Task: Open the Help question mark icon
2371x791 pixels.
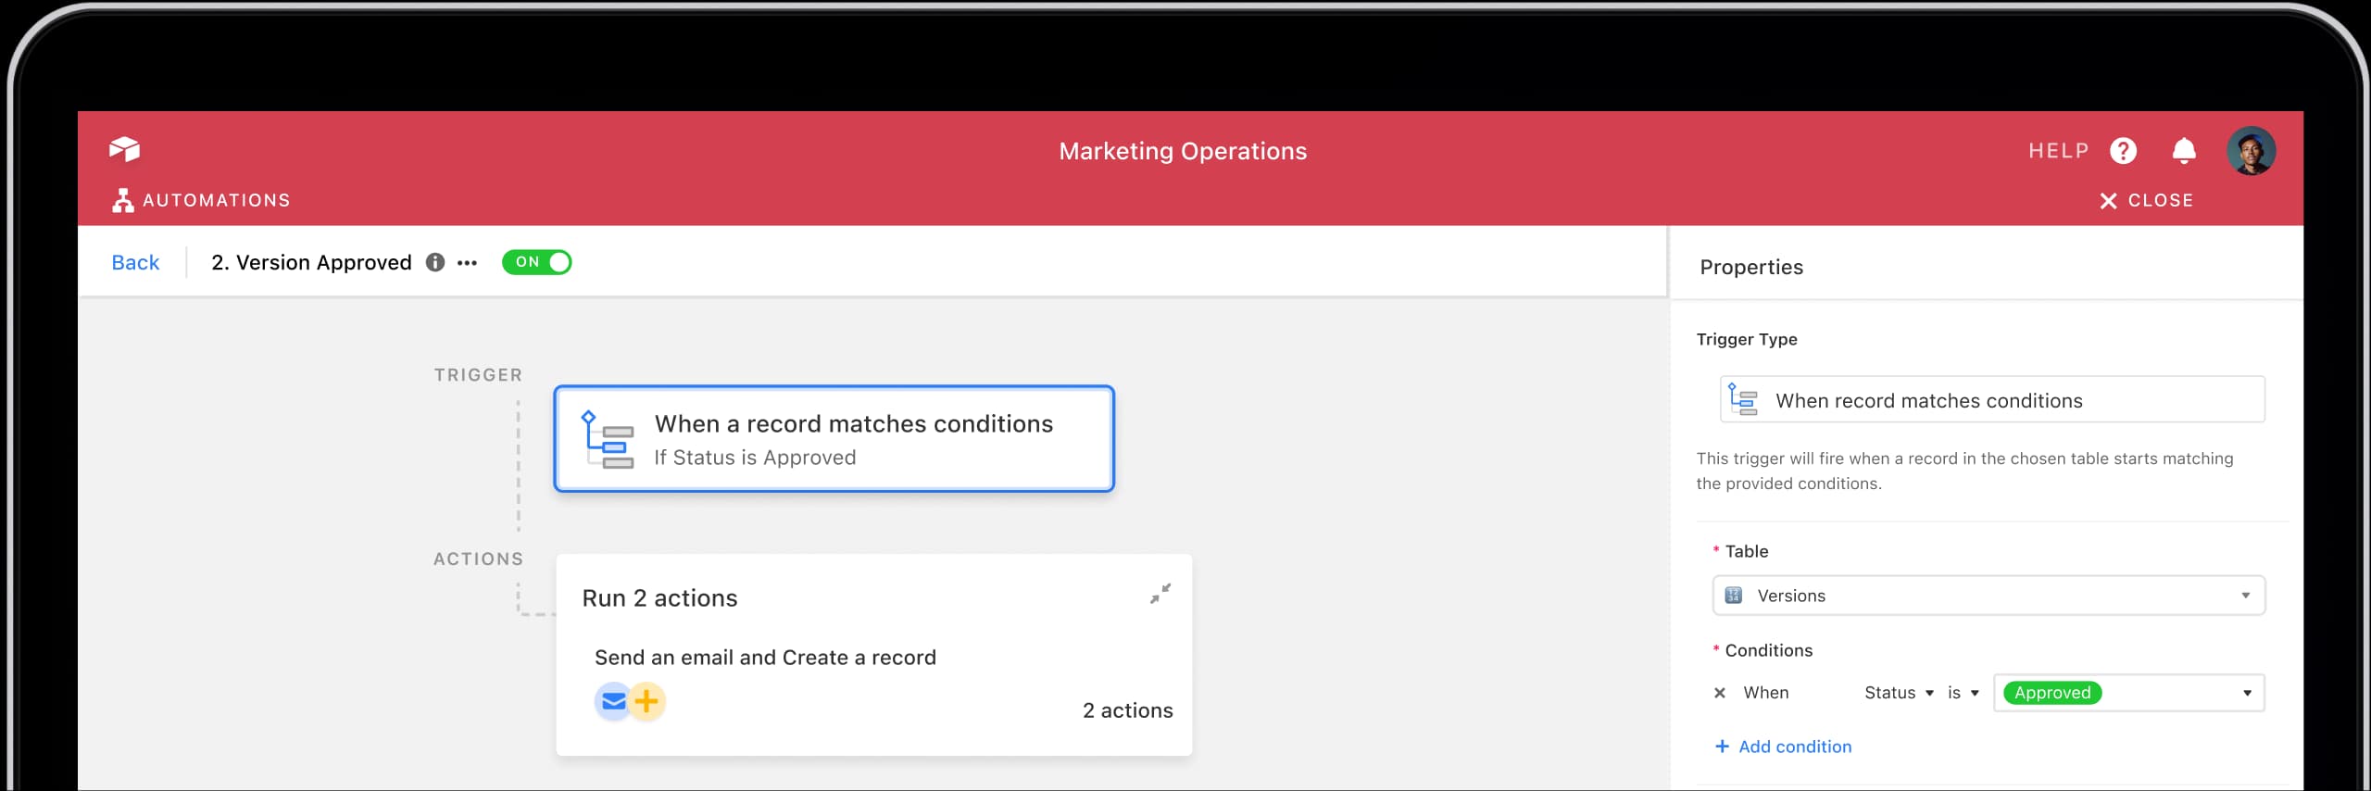Action: [x=2123, y=150]
